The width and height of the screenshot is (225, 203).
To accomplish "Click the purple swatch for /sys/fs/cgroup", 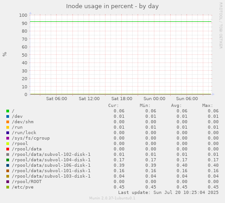I will point(8,138).
